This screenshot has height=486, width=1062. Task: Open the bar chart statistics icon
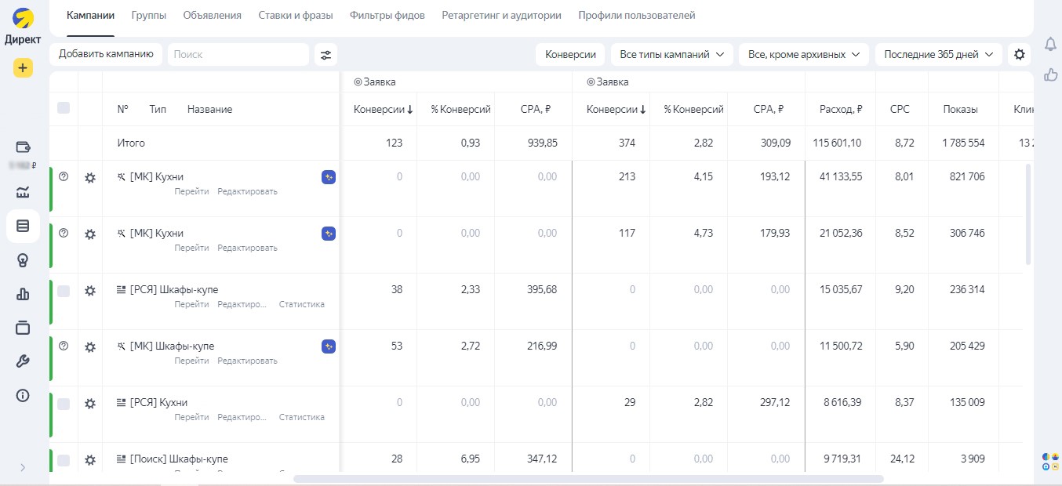coord(23,295)
